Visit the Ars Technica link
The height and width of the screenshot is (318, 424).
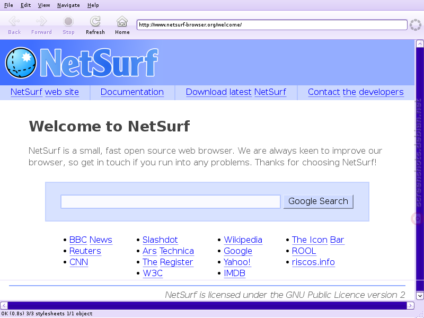click(x=168, y=251)
